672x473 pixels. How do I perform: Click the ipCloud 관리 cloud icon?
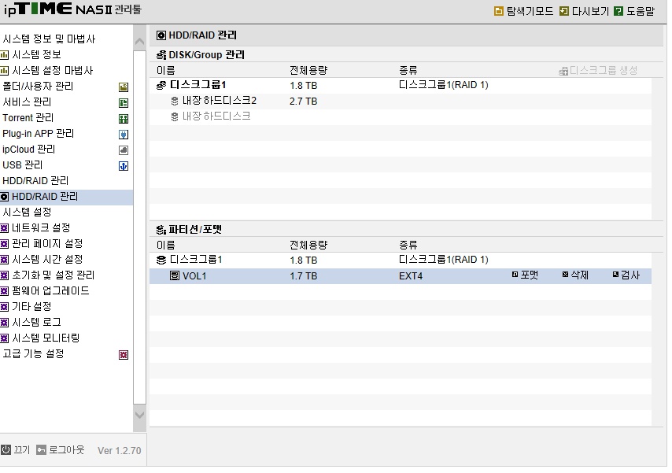pos(124,150)
